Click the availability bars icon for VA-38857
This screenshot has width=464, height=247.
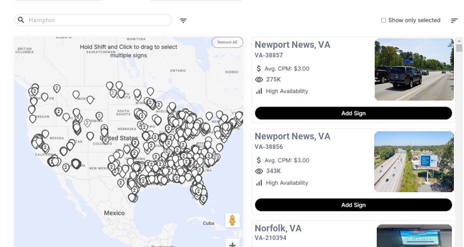coord(259,91)
